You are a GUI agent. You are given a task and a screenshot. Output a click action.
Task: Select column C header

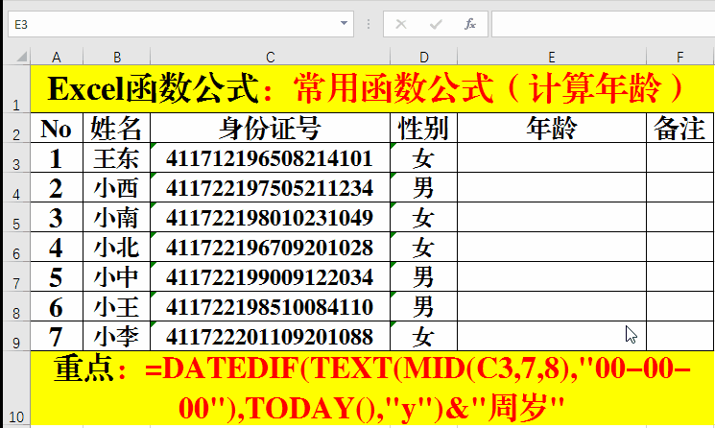(271, 57)
